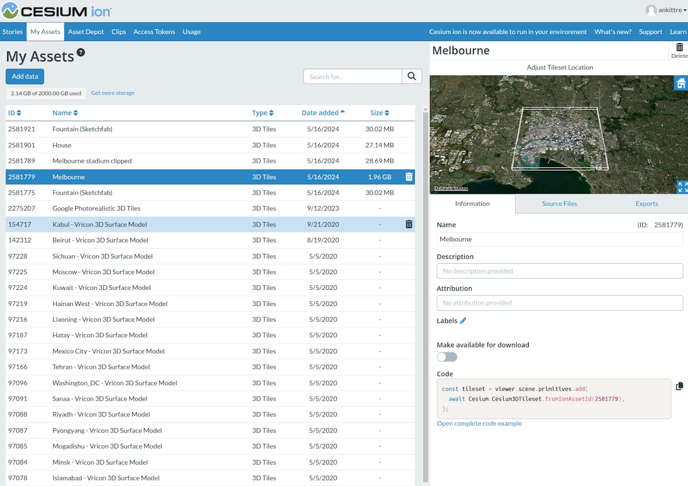Enable Make available for download toggle

pyautogui.click(x=447, y=356)
